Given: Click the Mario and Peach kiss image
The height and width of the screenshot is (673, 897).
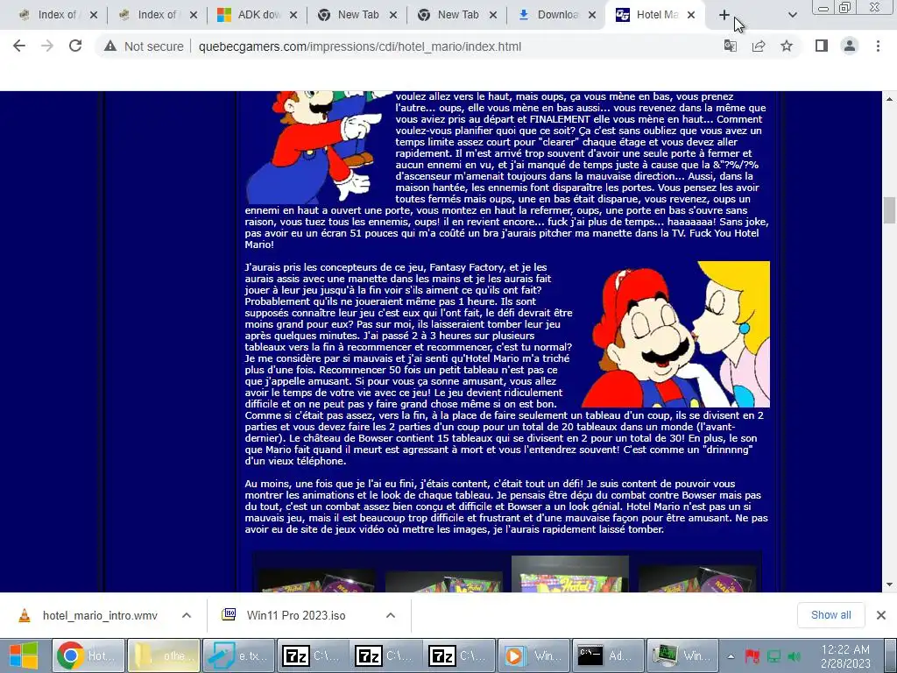Looking at the screenshot, I should click(x=675, y=334).
